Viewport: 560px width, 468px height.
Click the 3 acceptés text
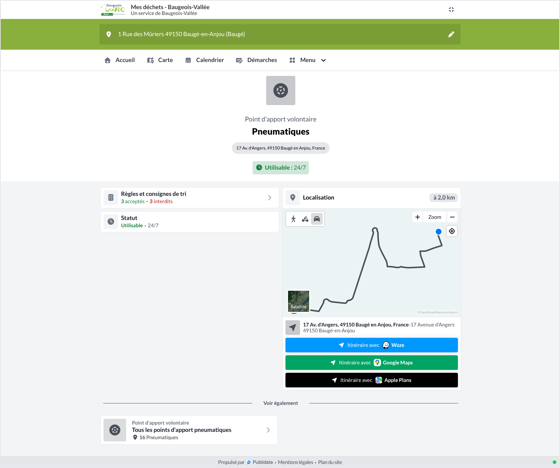coord(133,201)
